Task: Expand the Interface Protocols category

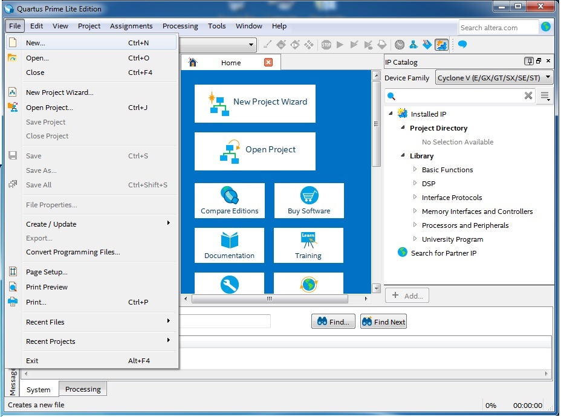Action: pos(415,197)
